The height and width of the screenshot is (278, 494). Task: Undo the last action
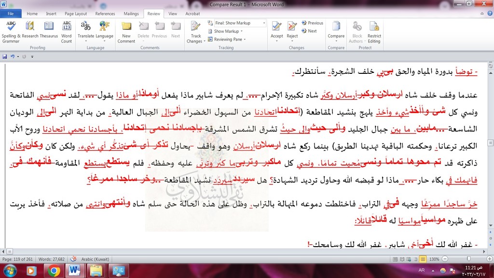[12, 57]
